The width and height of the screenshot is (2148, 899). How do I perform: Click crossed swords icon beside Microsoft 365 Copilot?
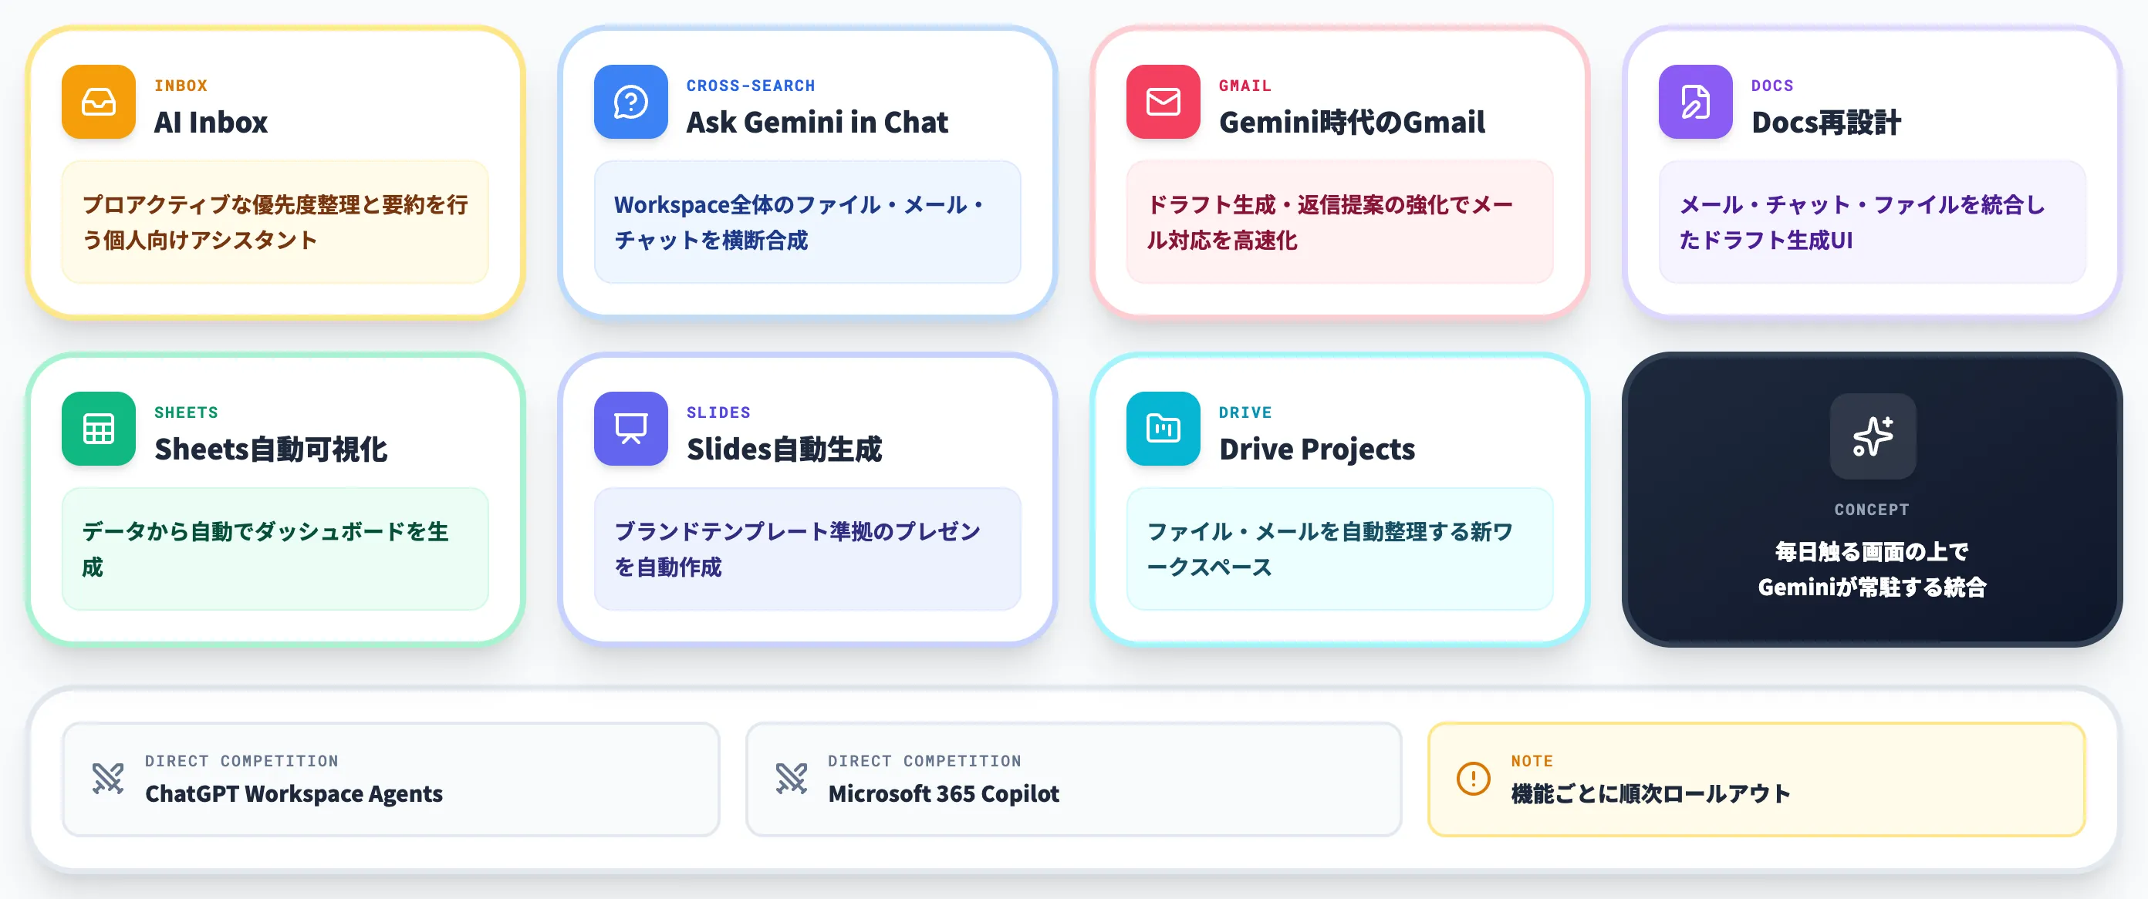(791, 778)
